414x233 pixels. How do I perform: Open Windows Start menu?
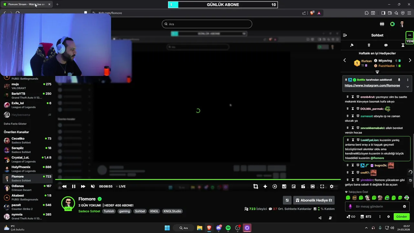click(167, 228)
